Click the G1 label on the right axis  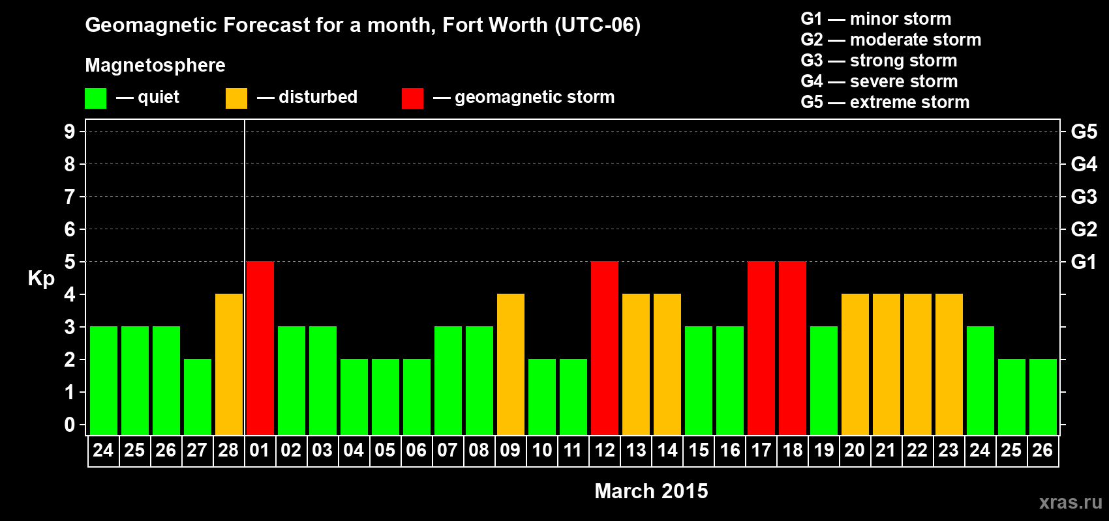(1084, 262)
